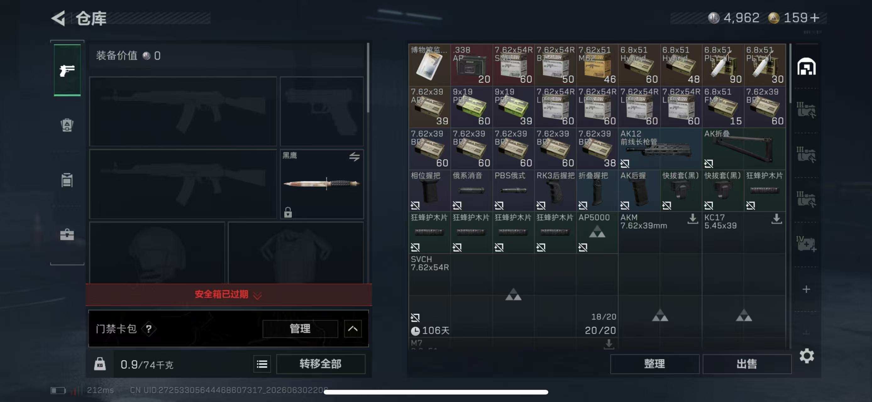This screenshot has height=402, width=872.
Task: Select the weapons pistol tab in sidebar
Action: (x=67, y=70)
